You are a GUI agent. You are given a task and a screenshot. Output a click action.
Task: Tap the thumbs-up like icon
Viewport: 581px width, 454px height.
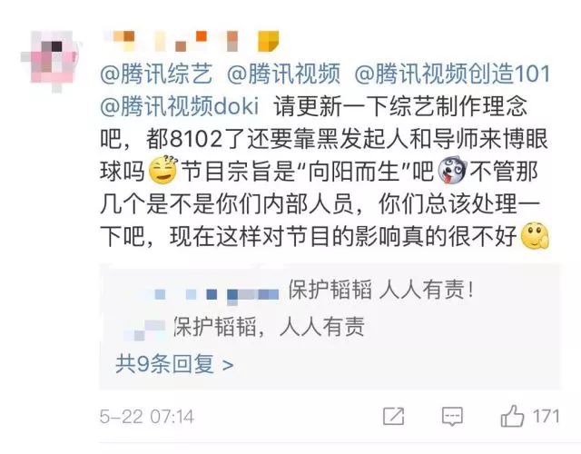coord(512,416)
